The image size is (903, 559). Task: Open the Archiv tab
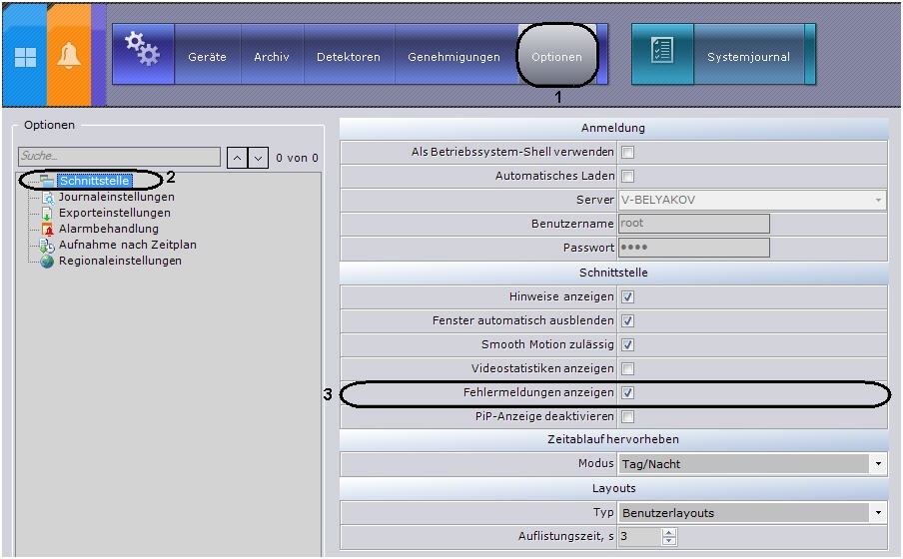tap(272, 57)
